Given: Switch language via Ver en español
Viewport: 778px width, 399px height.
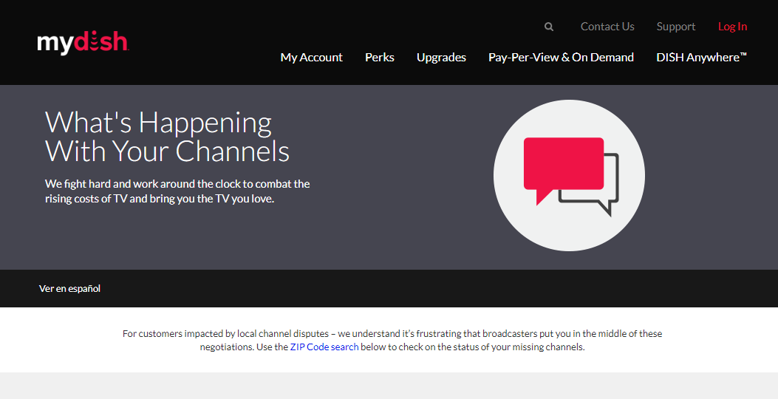Looking at the screenshot, I should [x=69, y=289].
